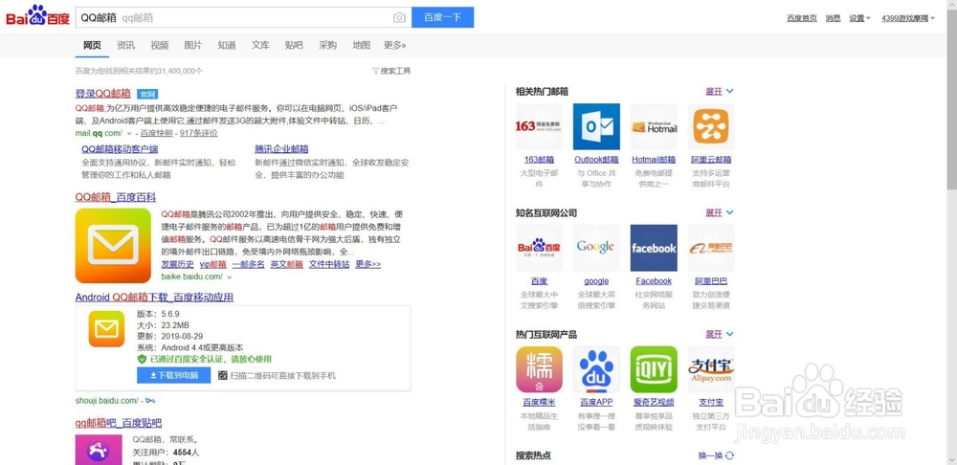
Task: Open Android QQ邮箱下载_百度移动应用 link
Action: pos(154,298)
